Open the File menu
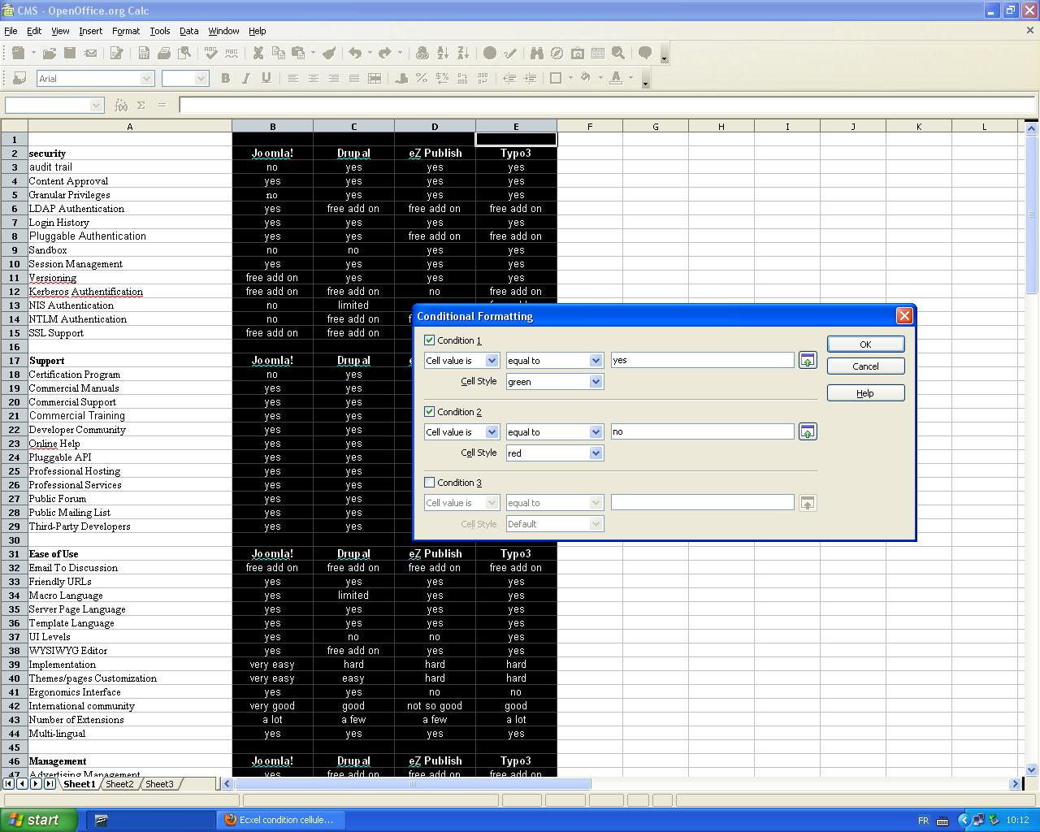This screenshot has width=1040, height=832. (11, 31)
